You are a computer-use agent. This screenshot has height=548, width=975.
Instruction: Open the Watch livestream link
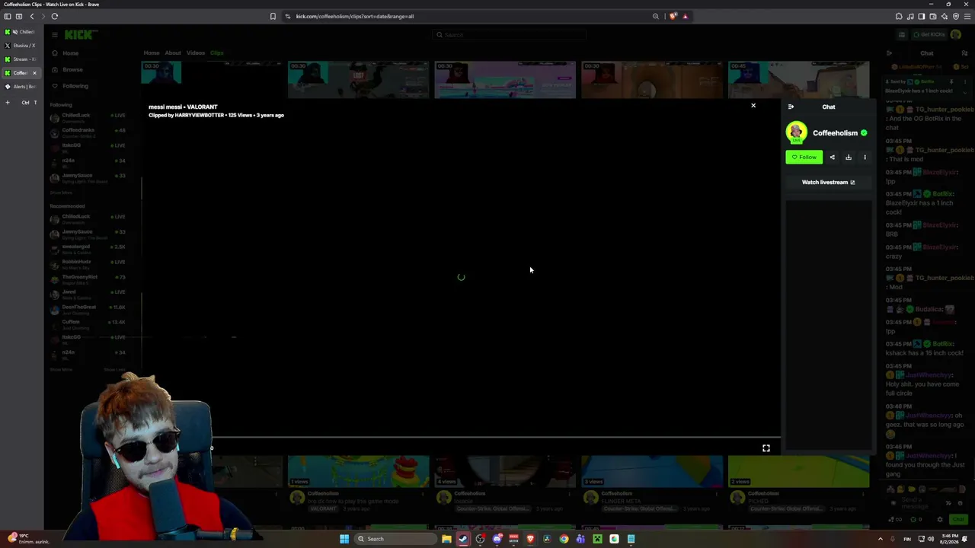click(x=828, y=183)
